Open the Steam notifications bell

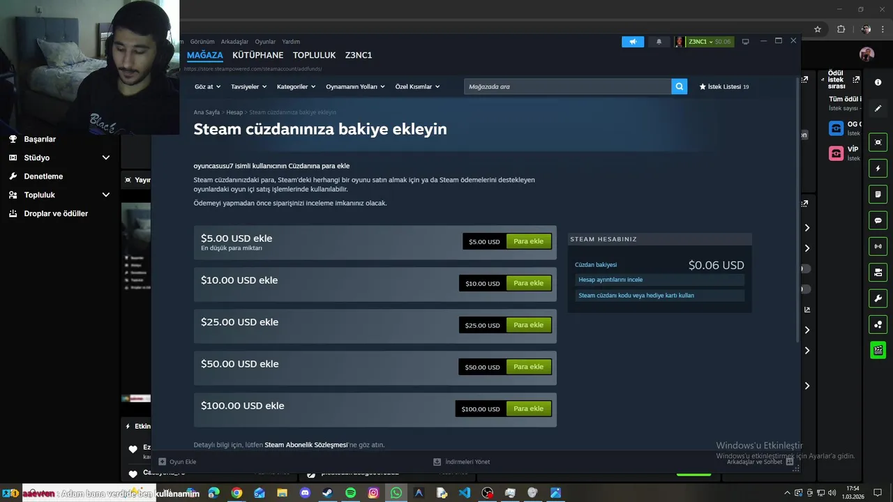click(659, 42)
